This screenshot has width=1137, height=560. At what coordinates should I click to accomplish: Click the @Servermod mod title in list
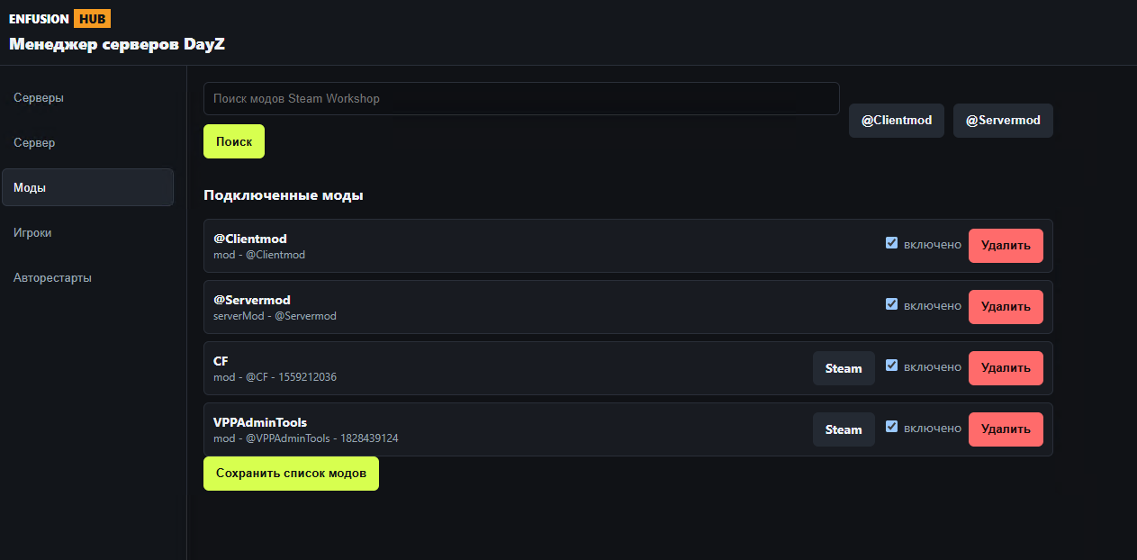click(x=252, y=300)
